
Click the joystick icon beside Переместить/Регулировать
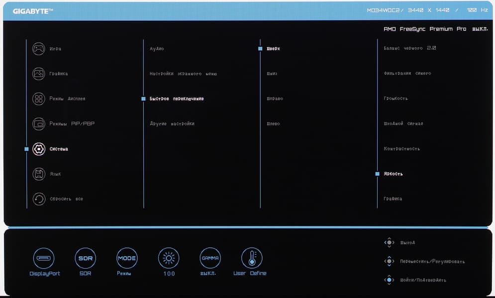click(x=389, y=261)
